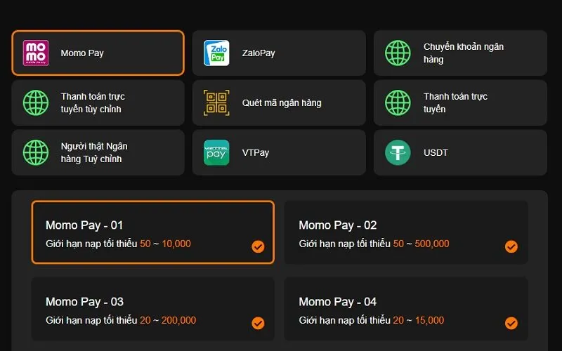Click globe icon for Người thật Ngân hàng Tuỳ chỉnh

coord(35,152)
